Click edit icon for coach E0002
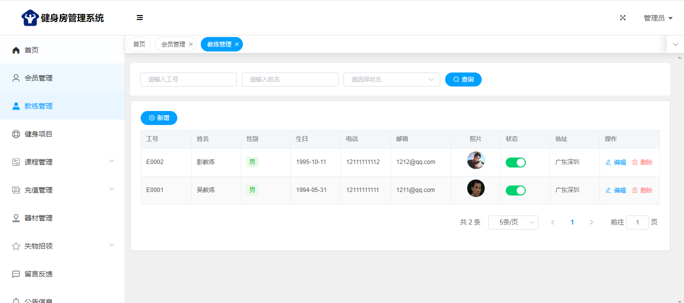Screen dimensions: 684x303 (x=609, y=162)
